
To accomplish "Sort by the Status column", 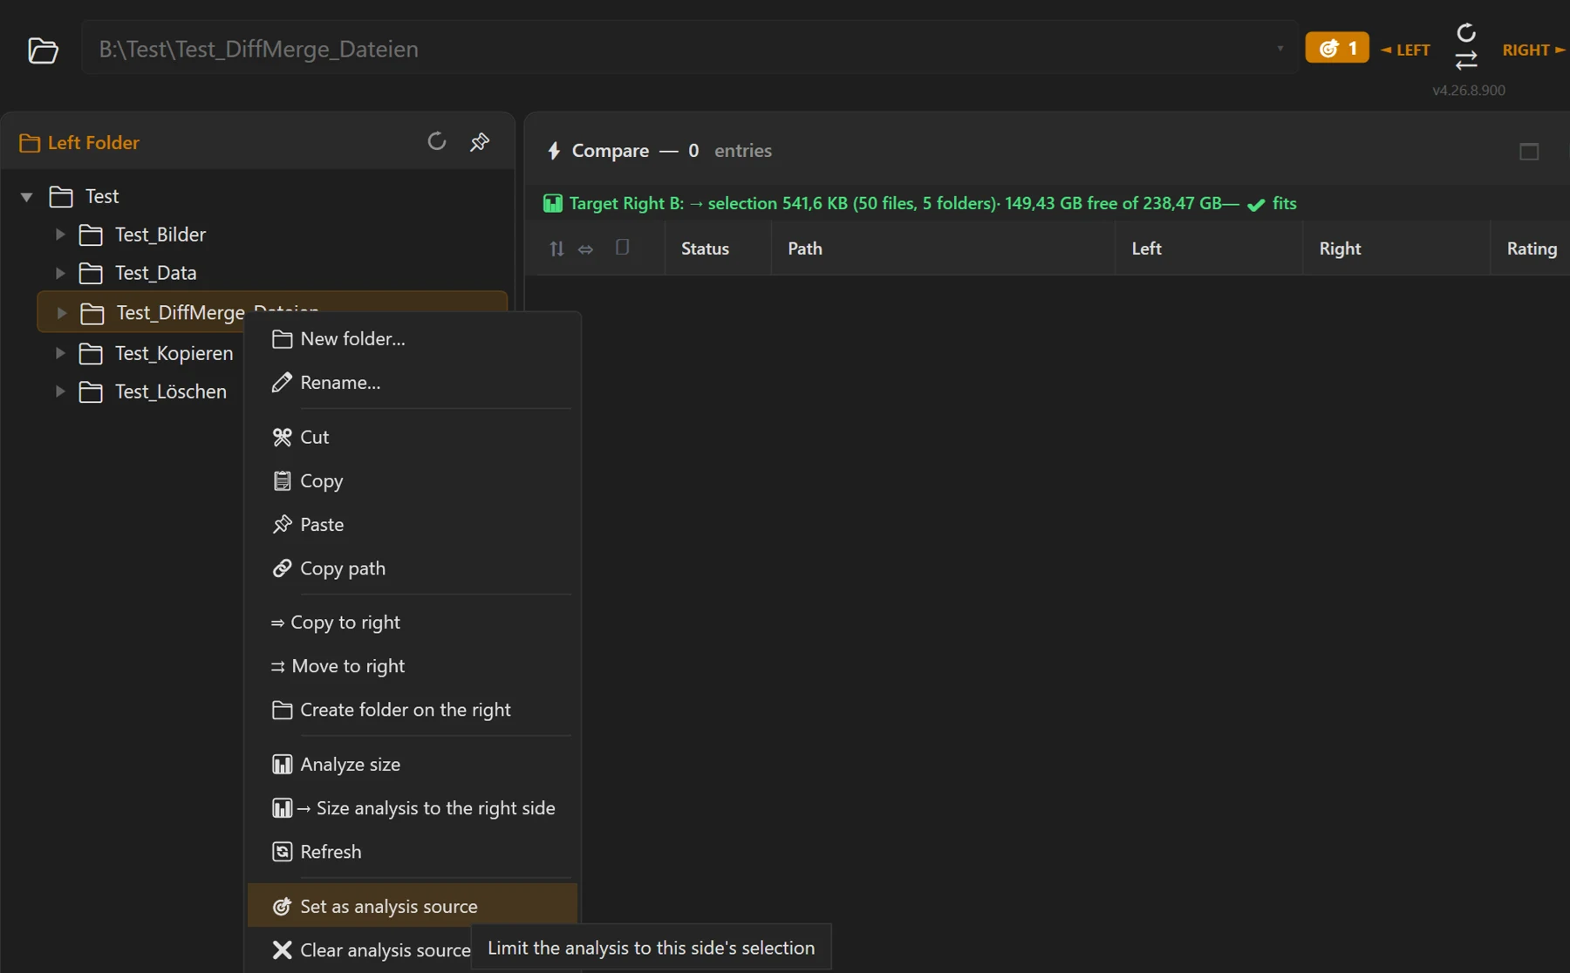I will 718,248.
